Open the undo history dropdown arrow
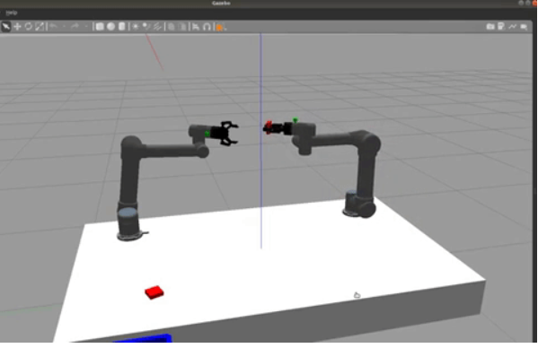Viewport: 538px width, 348px height. [x=64, y=27]
